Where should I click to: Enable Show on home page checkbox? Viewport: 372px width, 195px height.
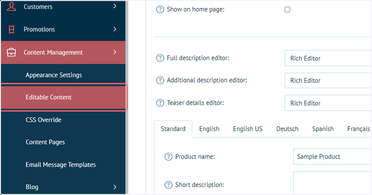coord(287,10)
